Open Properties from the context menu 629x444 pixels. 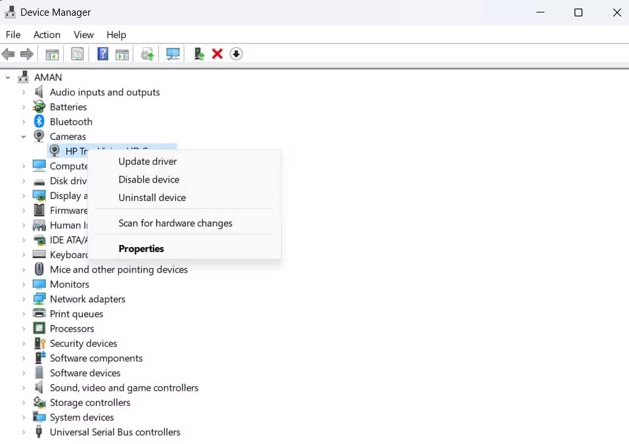pos(141,249)
